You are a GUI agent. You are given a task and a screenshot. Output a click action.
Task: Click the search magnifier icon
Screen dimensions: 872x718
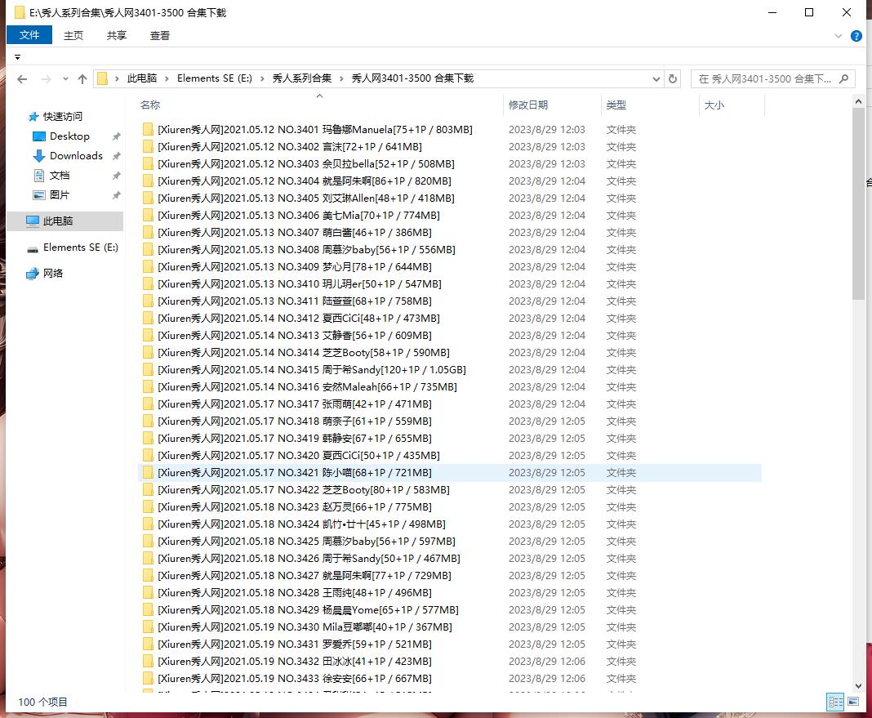tap(844, 78)
